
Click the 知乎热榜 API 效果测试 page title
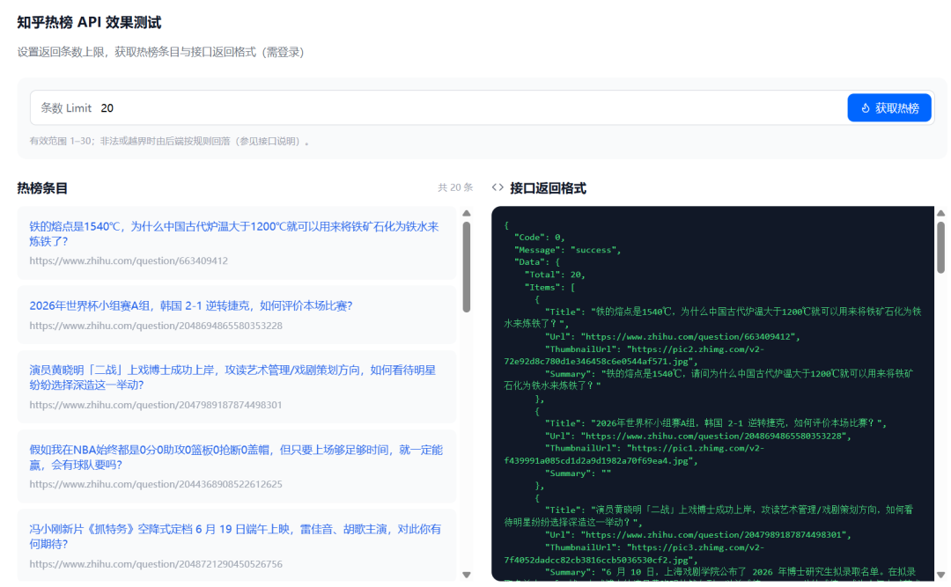pyautogui.click(x=89, y=22)
